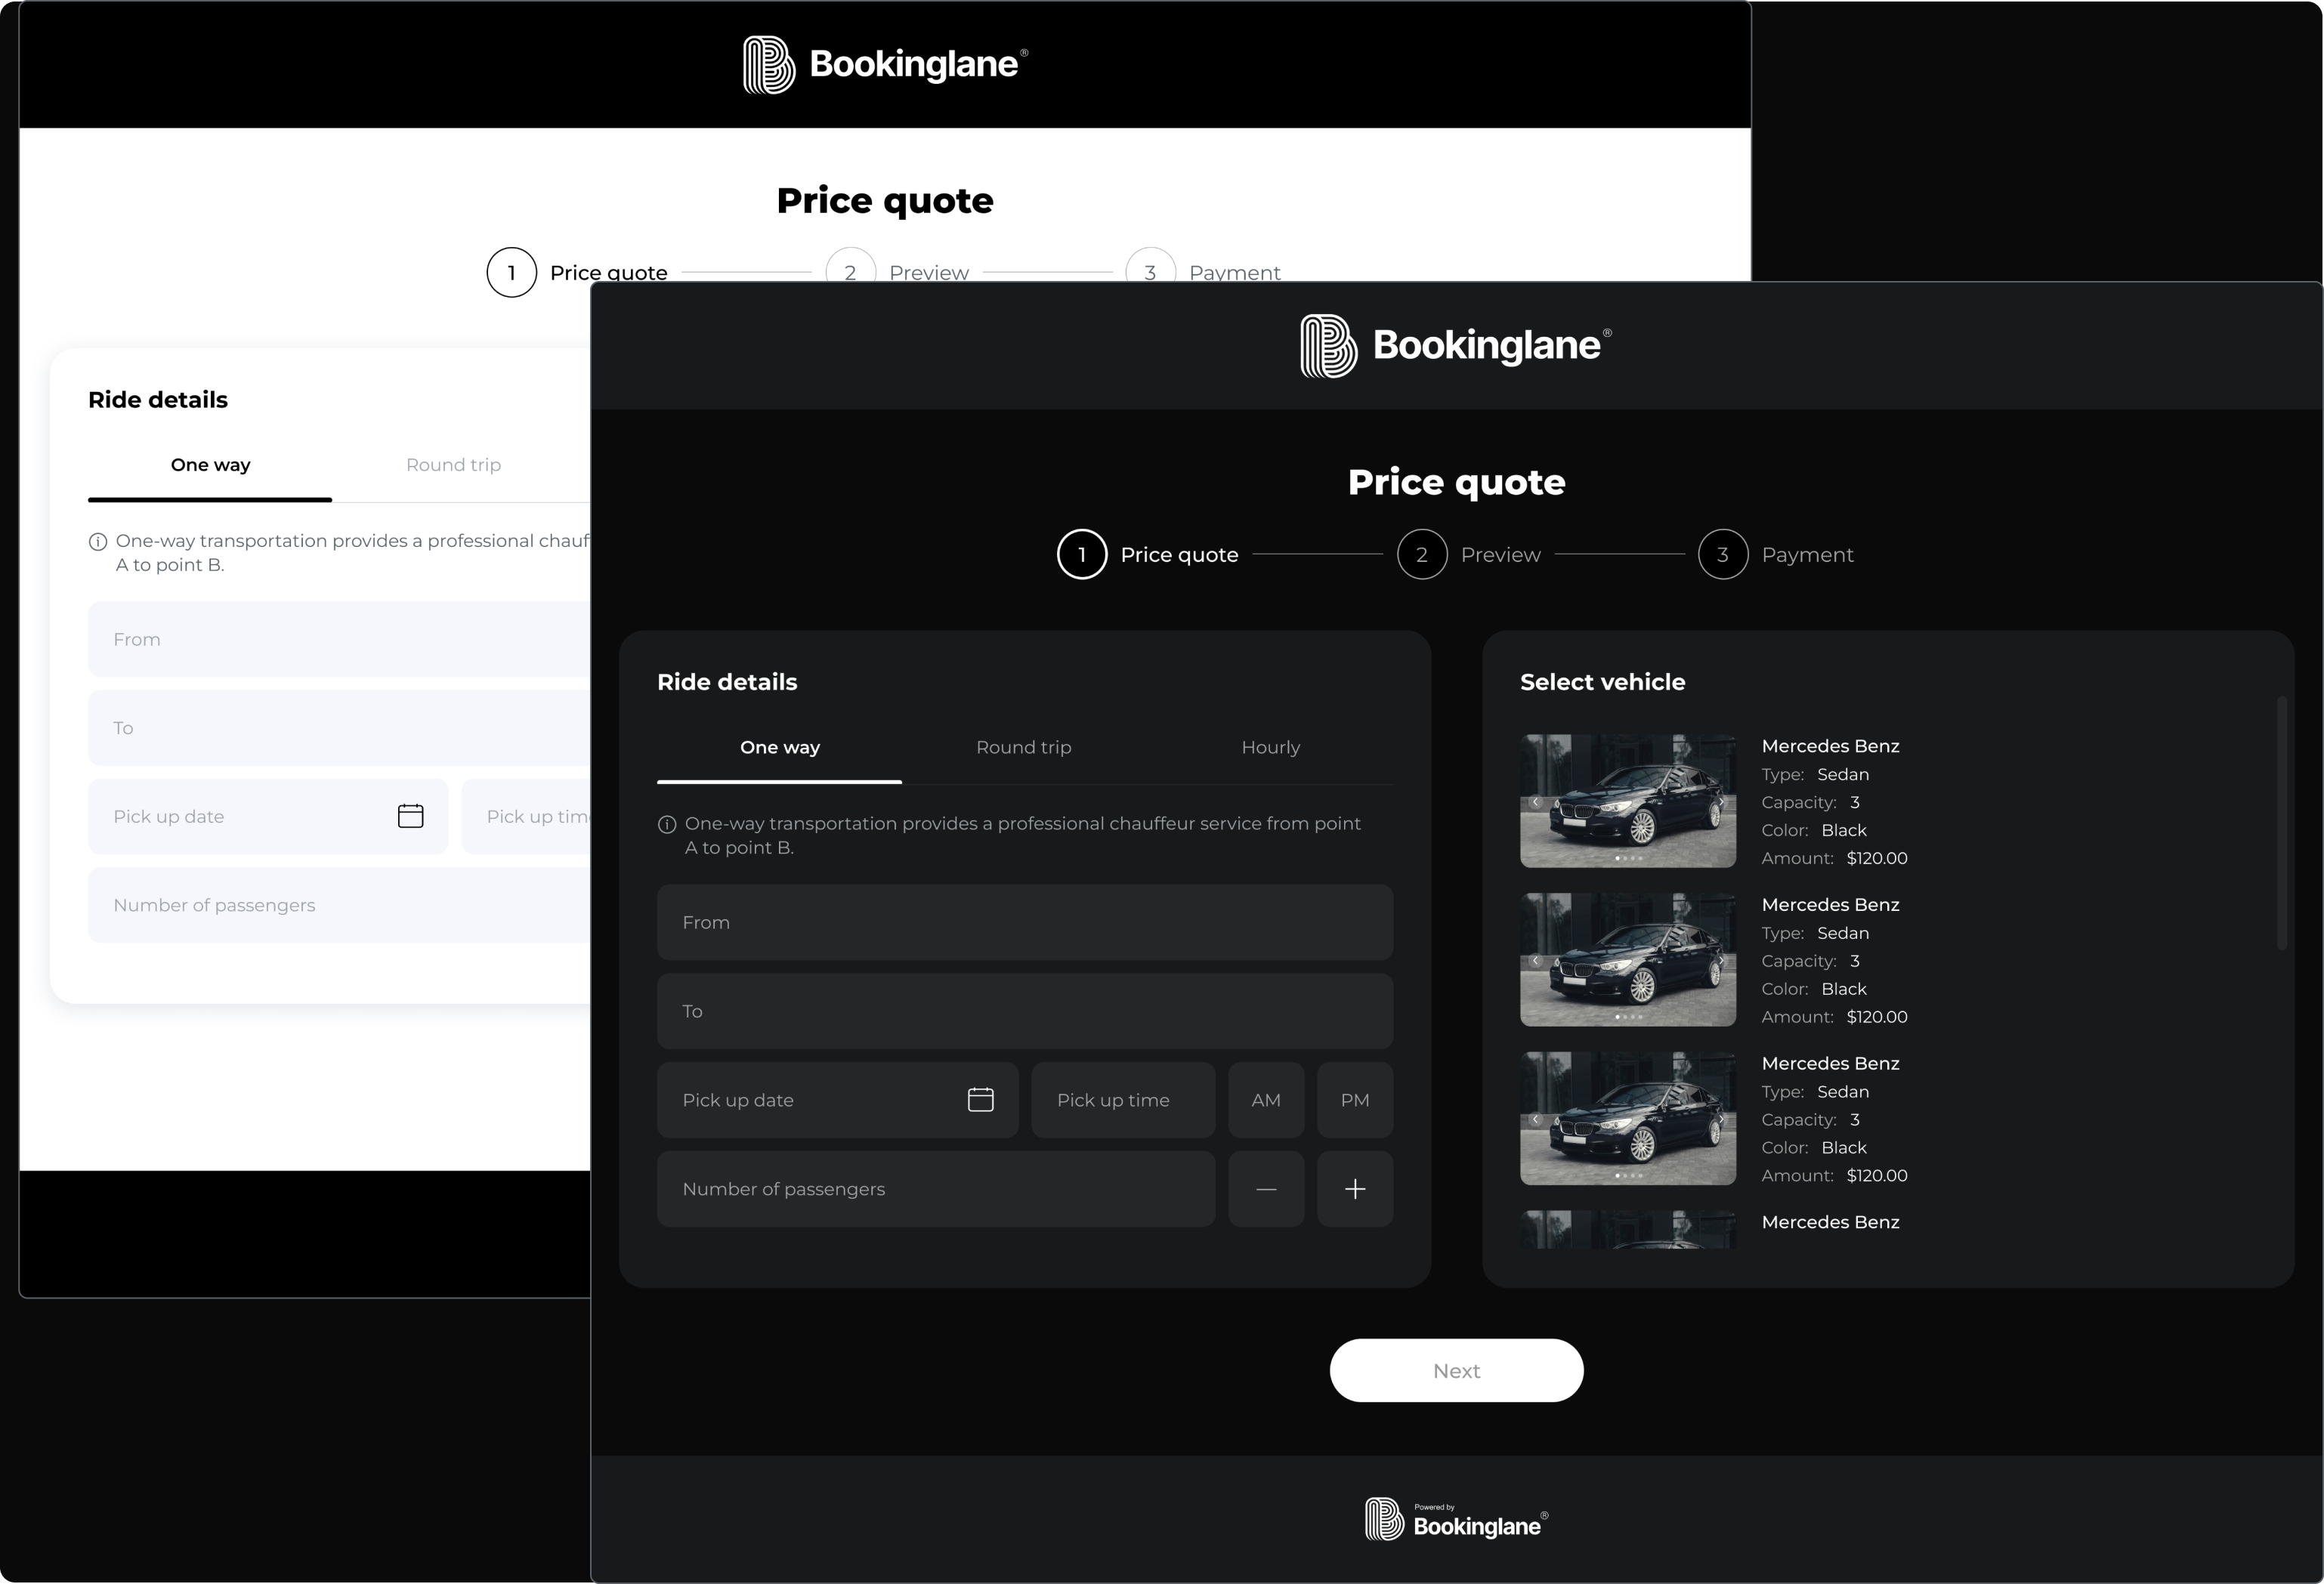Click the AM toggle for pick up time
Viewport: 2324px width, 1584px height.
[x=1266, y=1100]
